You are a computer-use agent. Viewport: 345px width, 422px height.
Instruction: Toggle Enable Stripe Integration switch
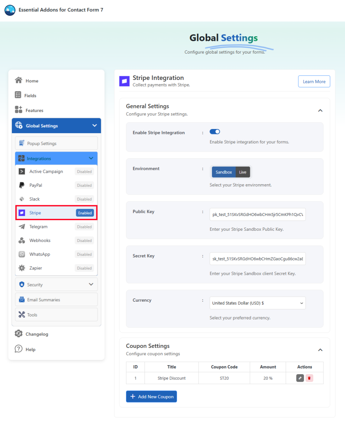pos(215,131)
